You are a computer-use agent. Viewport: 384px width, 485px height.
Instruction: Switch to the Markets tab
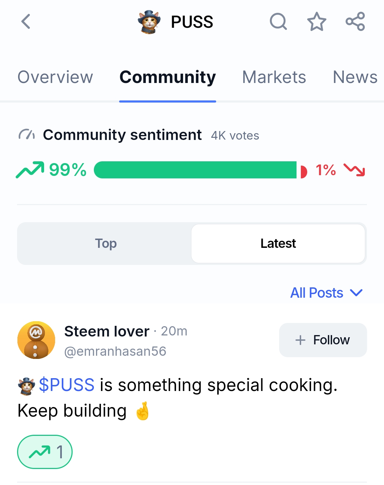(x=274, y=77)
